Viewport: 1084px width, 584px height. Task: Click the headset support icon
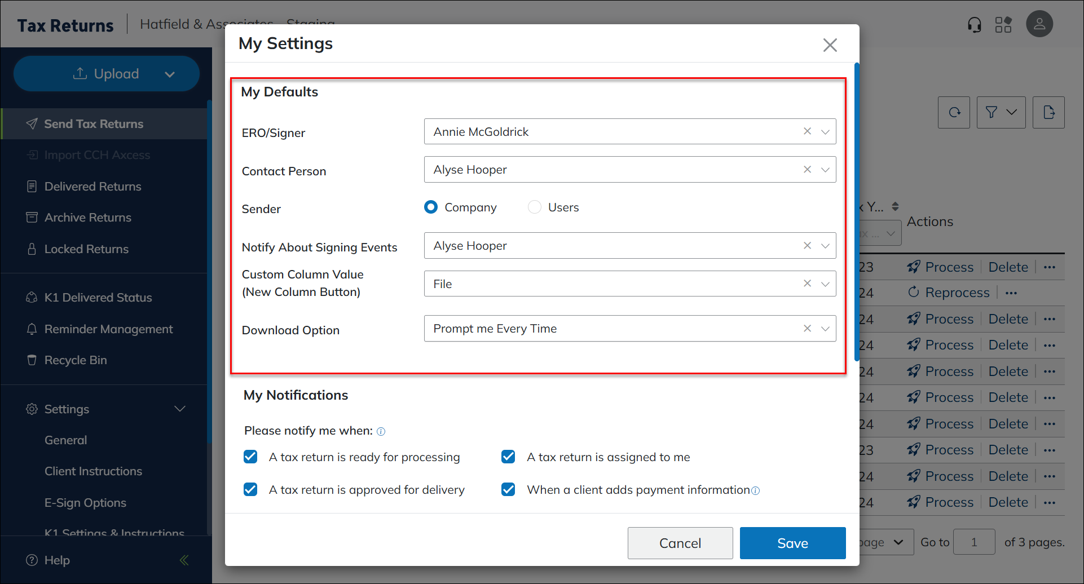coord(974,25)
